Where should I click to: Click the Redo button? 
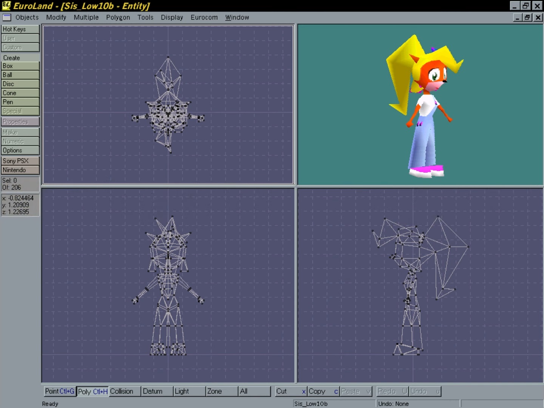392,391
